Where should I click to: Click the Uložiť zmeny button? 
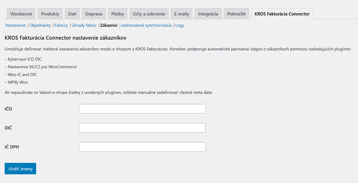(20, 169)
